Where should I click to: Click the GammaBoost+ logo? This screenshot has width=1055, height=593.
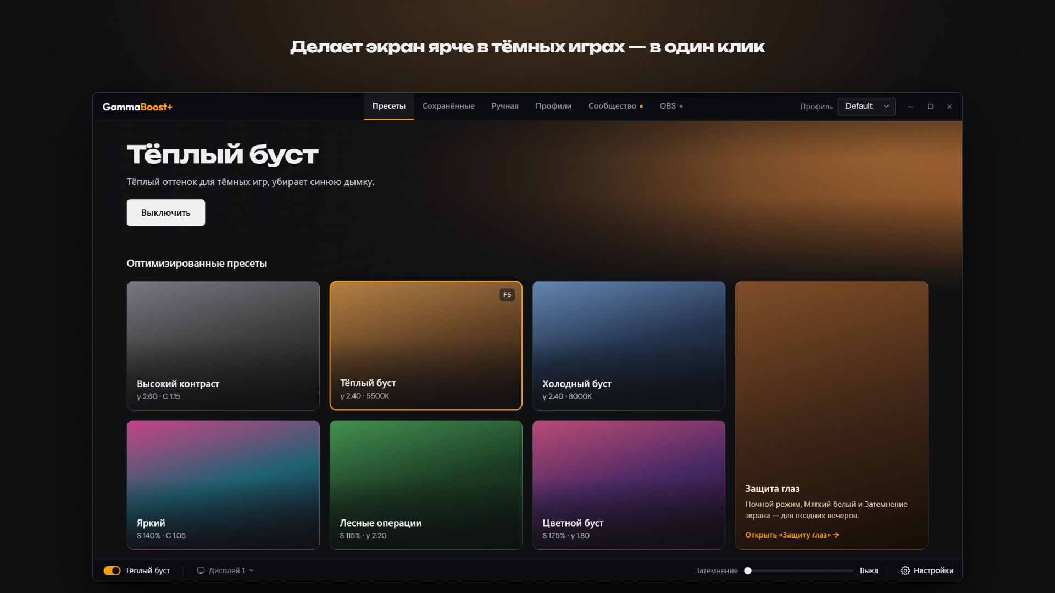tap(137, 107)
